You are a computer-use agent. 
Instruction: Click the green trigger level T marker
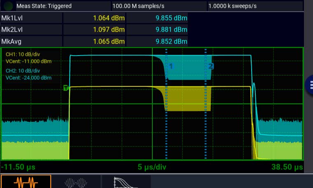pyautogui.click(x=65, y=88)
